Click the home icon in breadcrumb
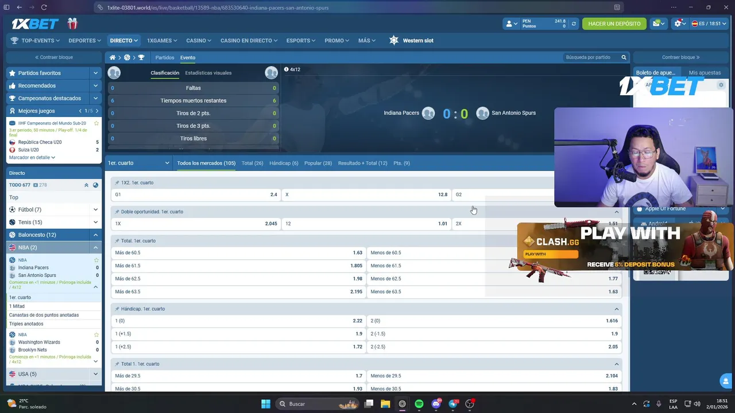Viewport: 735px width, 413px height. (113, 57)
